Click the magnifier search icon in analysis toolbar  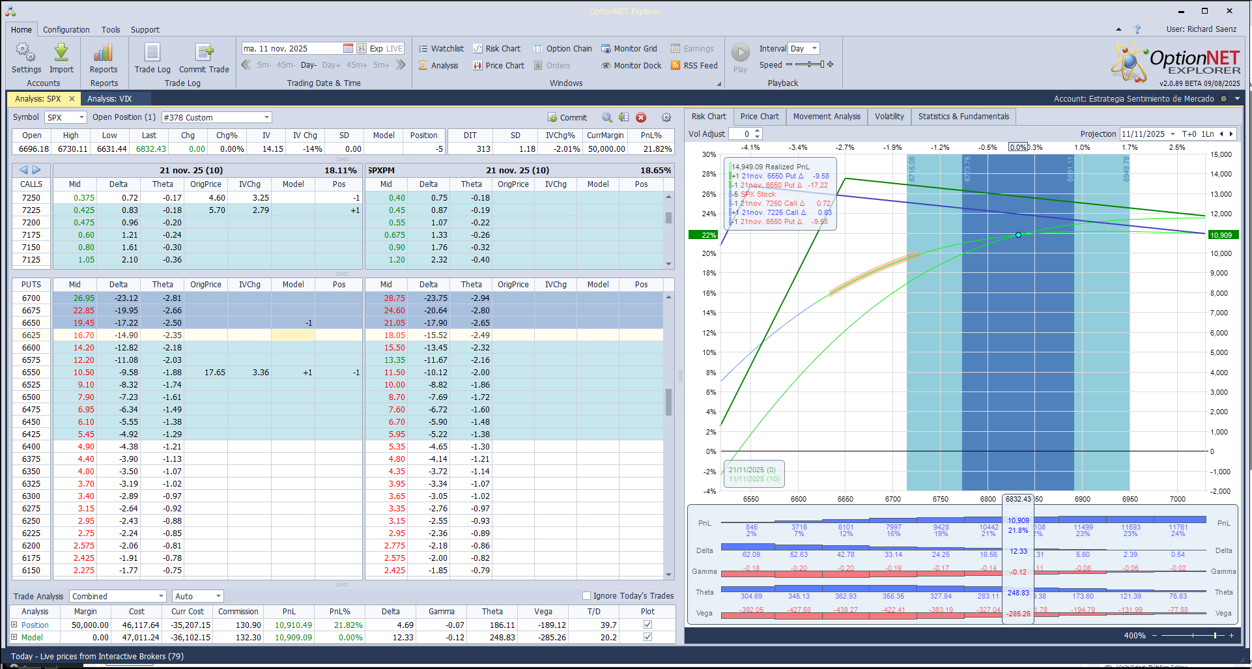(607, 117)
